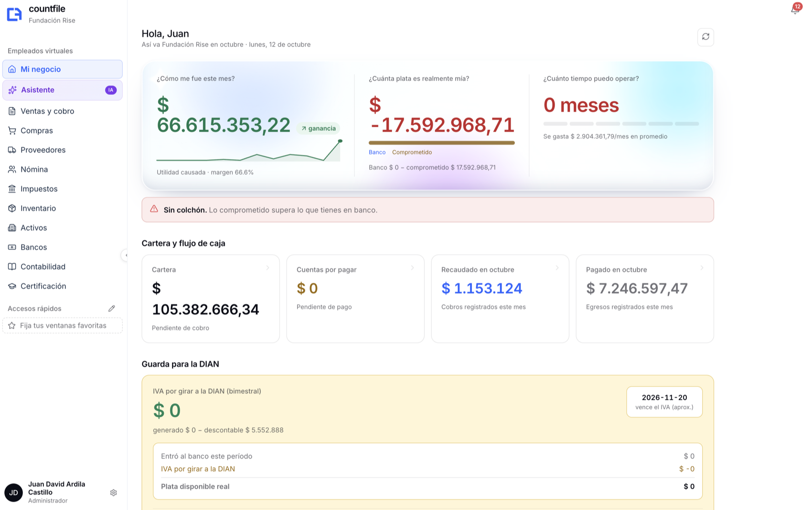The image size is (812, 510).
Task: Click the monthly profit trend chart
Action: (249, 151)
